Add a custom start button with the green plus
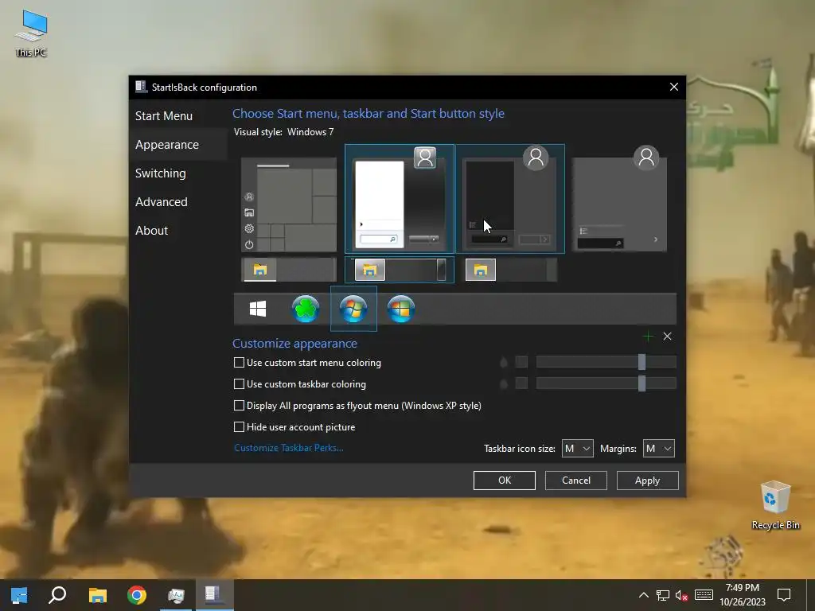Viewport: 815px width, 611px height. click(x=648, y=337)
